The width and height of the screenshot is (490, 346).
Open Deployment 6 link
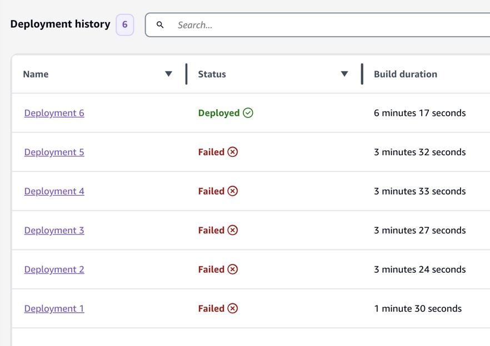click(x=54, y=113)
